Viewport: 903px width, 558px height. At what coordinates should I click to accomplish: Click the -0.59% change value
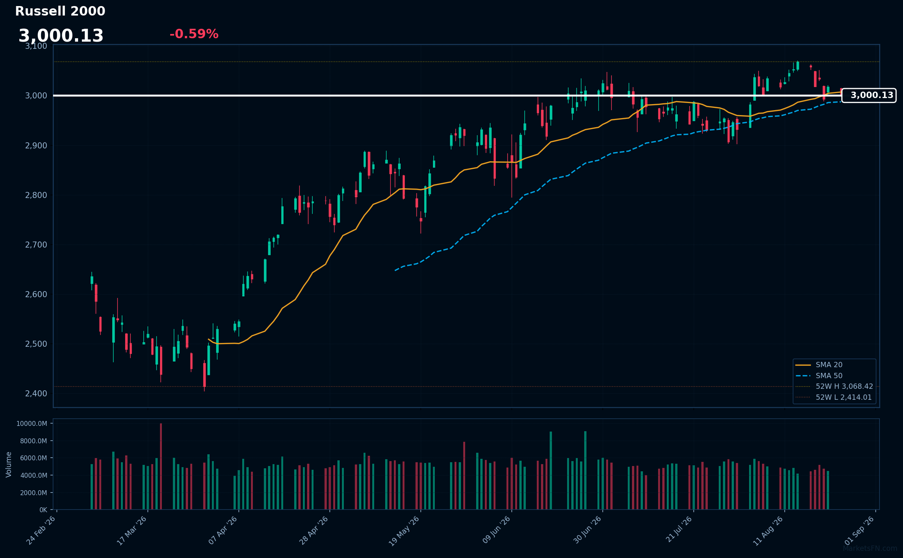coord(194,34)
